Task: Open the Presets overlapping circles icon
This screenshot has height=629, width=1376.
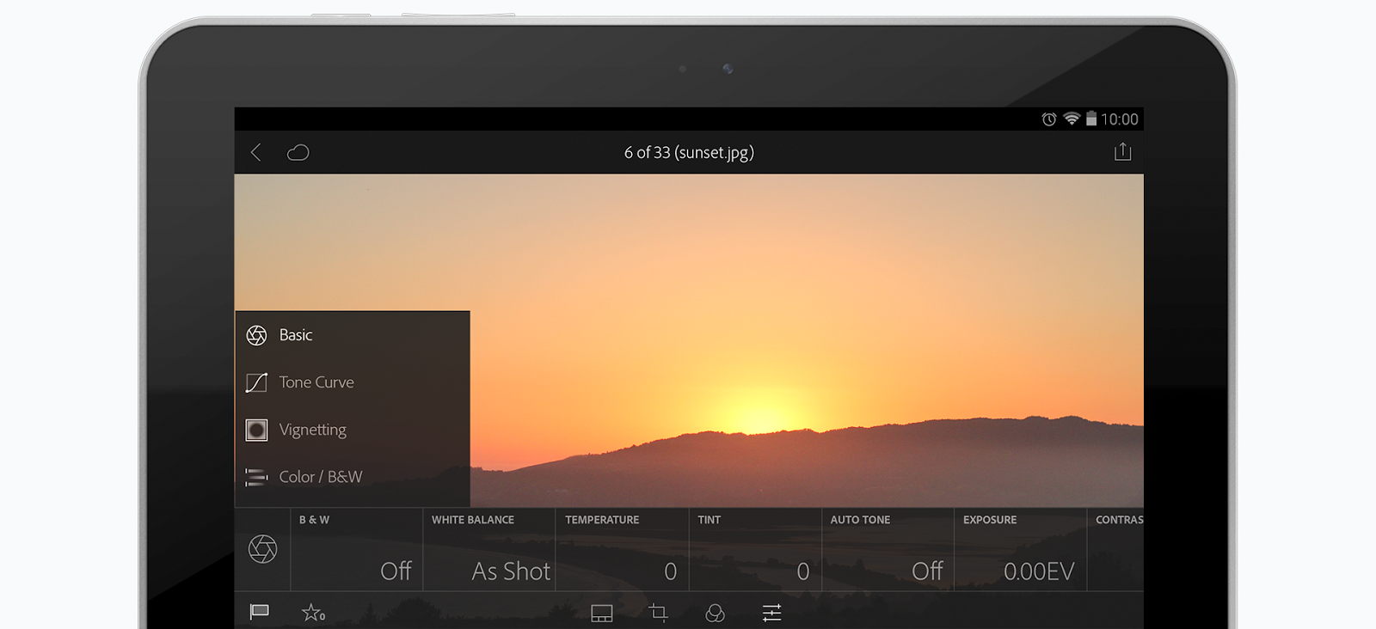Action: (x=715, y=613)
